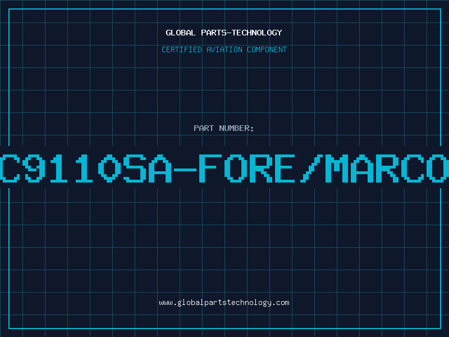Click the bottom-left corner of cyan frame

[x=9, y=329]
